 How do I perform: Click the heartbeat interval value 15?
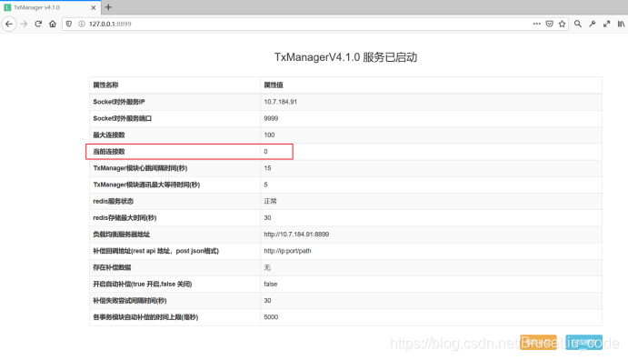click(267, 168)
